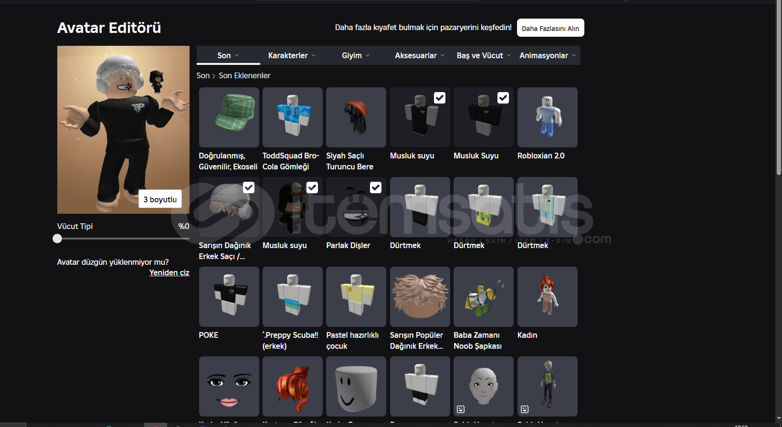Select the ToddSquad Bro-Cola Gömleği item

pyautogui.click(x=293, y=117)
